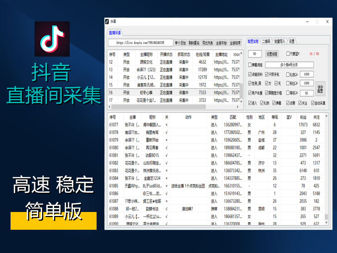Click the up arrow of the user table scrollbar
This screenshot has width=337, height=253.
tap(326, 116)
